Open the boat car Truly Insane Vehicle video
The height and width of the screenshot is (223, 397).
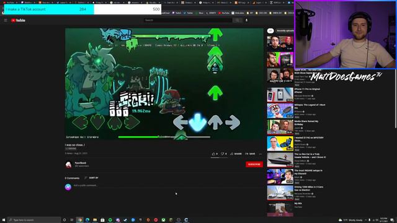point(280,160)
